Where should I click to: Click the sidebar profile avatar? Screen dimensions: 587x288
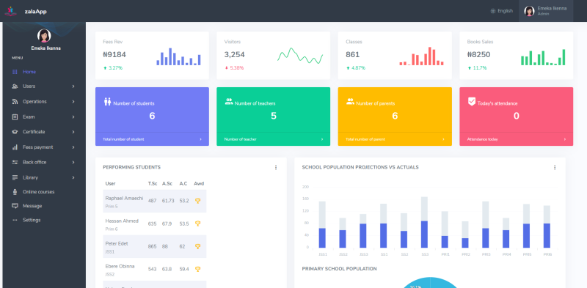coord(44,35)
